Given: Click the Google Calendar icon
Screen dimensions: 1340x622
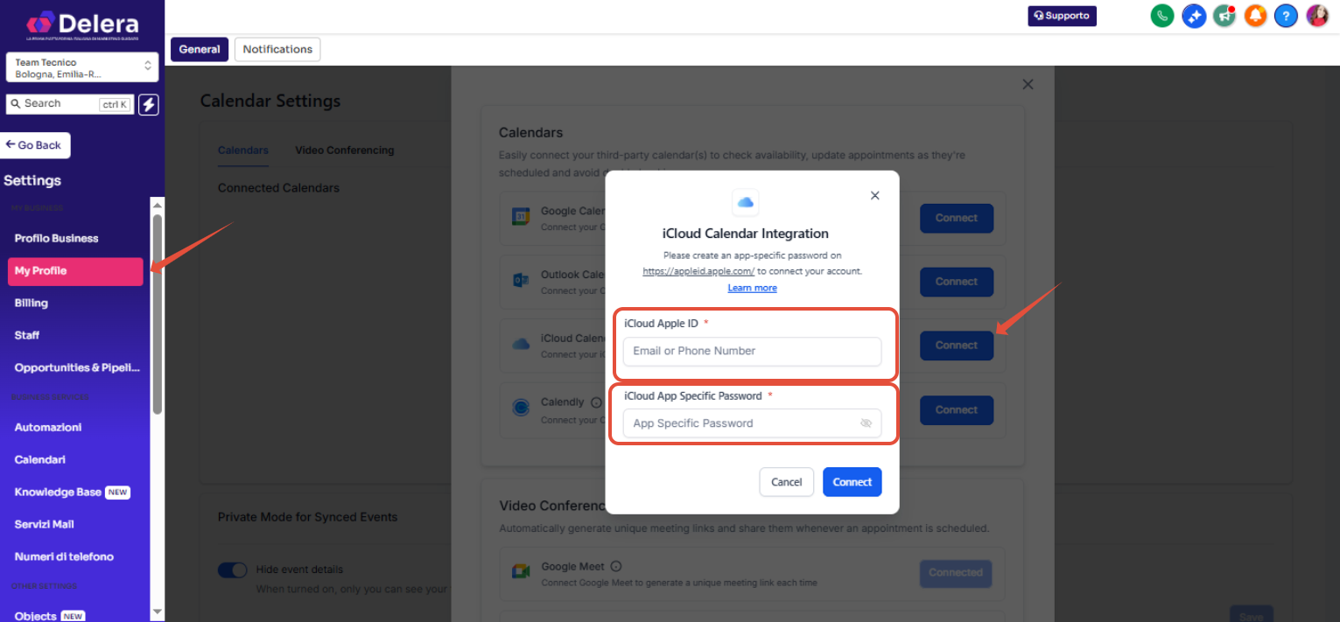Looking at the screenshot, I should pos(521,218).
